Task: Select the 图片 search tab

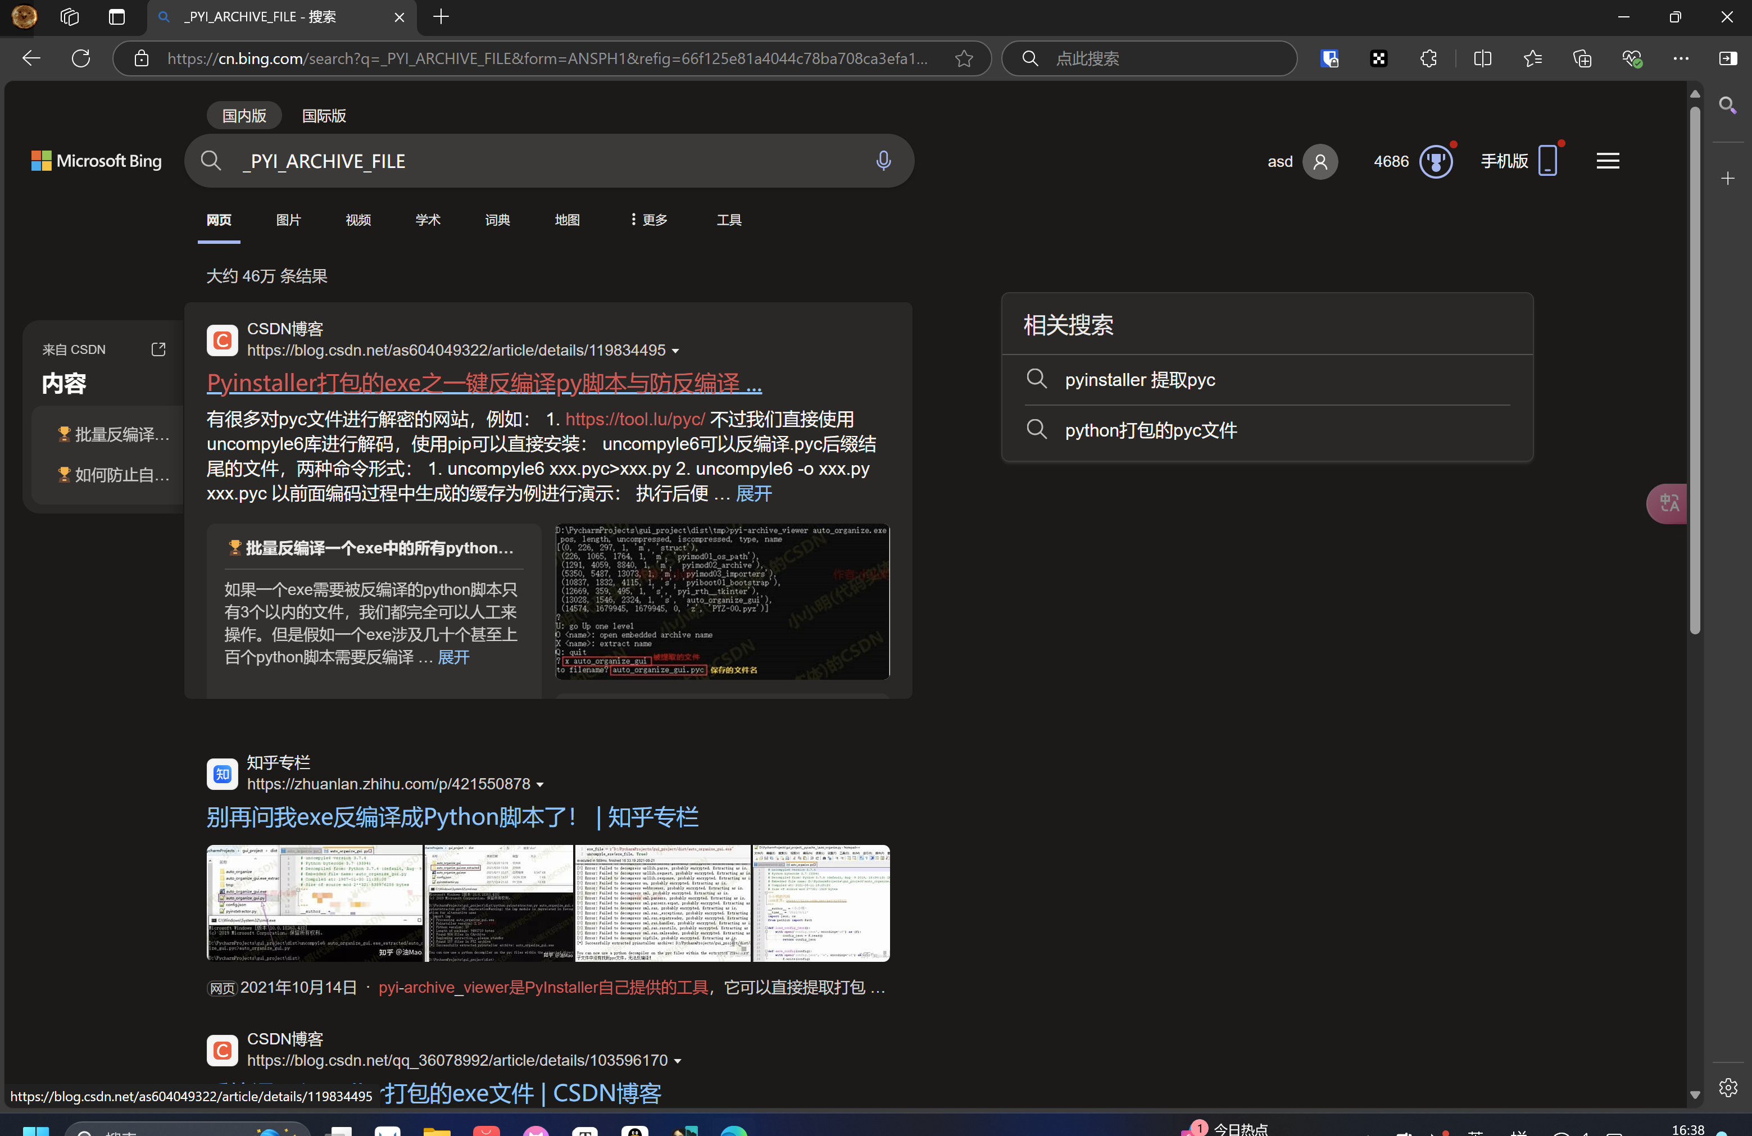Action: pos(289,220)
